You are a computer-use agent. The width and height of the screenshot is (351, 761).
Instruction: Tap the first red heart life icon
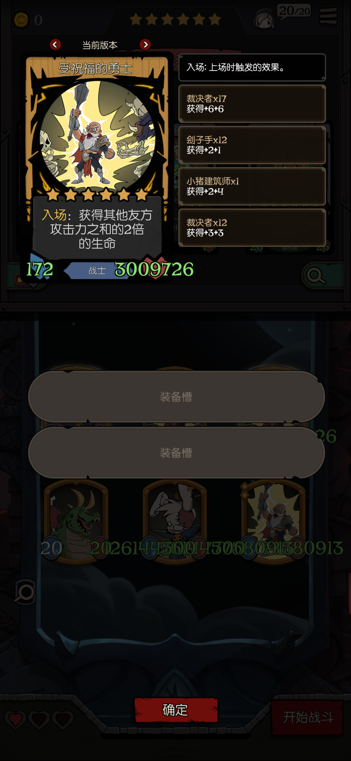click(x=15, y=720)
